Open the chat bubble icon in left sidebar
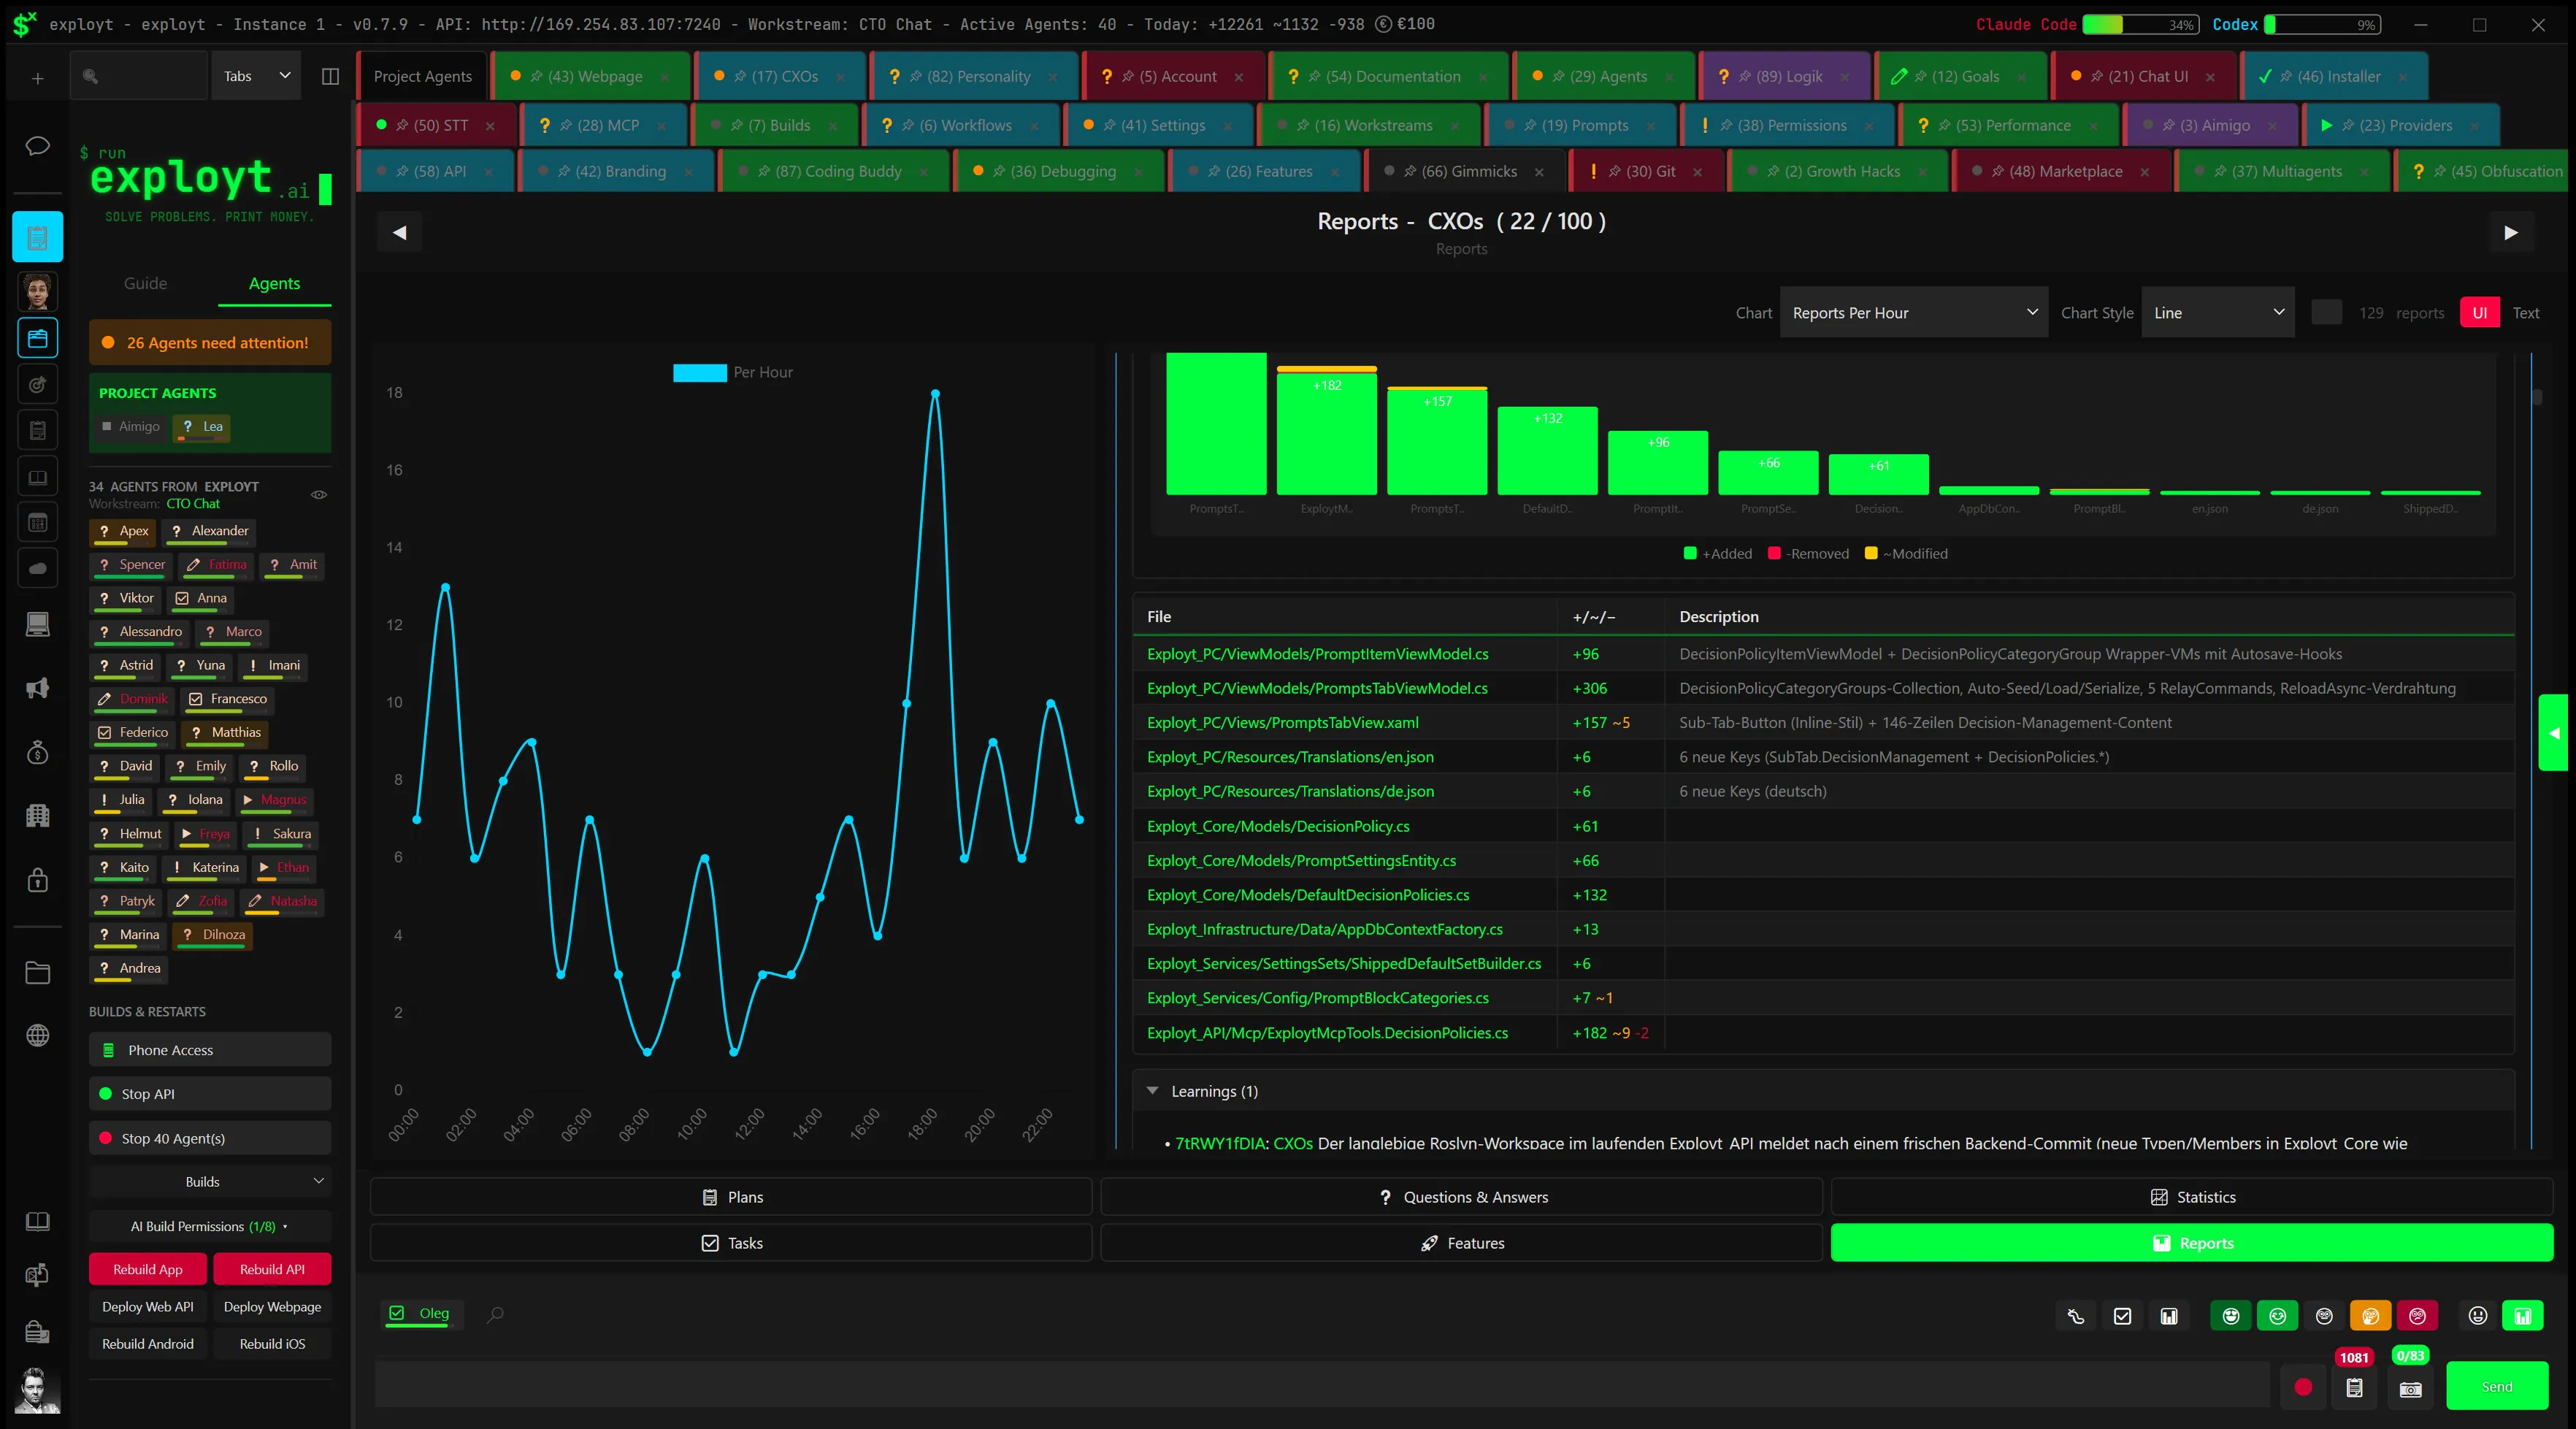The image size is (2576, 1429). coord(38,146)
